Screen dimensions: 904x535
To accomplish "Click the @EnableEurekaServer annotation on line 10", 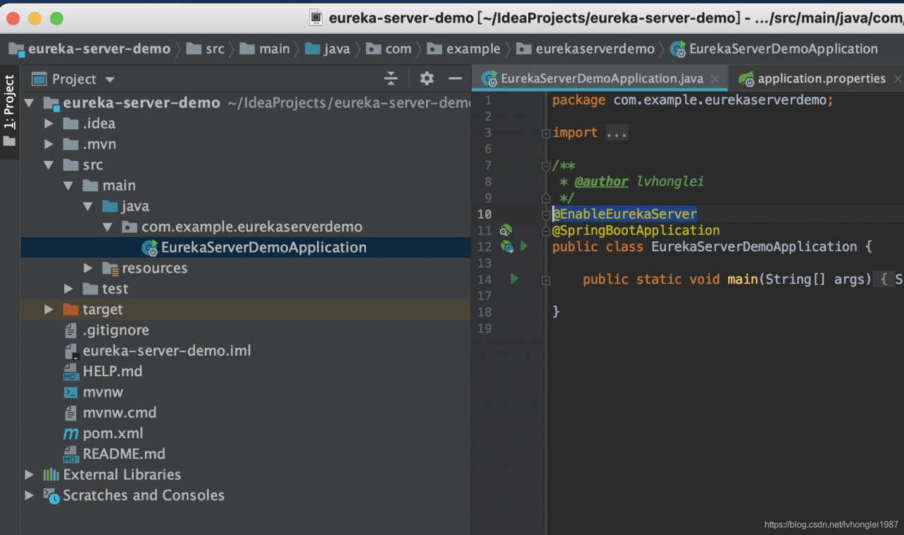I will click(x=625, y=214).
